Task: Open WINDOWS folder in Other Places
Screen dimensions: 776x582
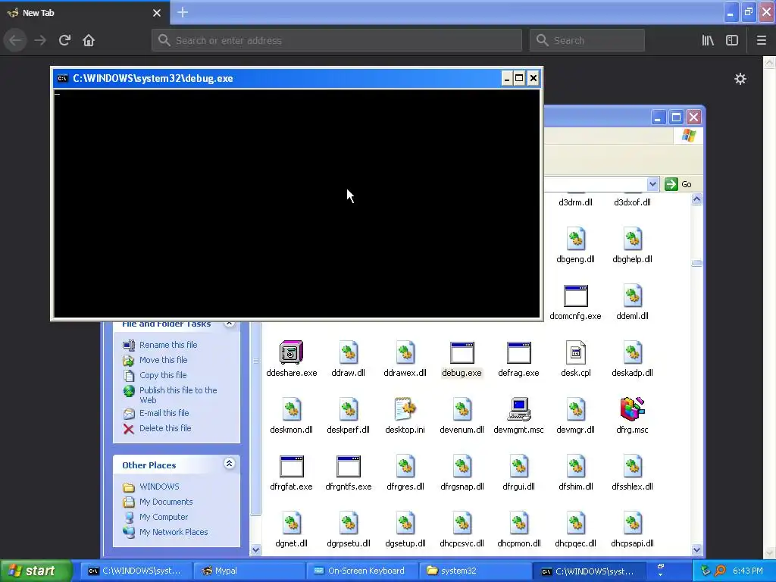Action: point(159,487)
